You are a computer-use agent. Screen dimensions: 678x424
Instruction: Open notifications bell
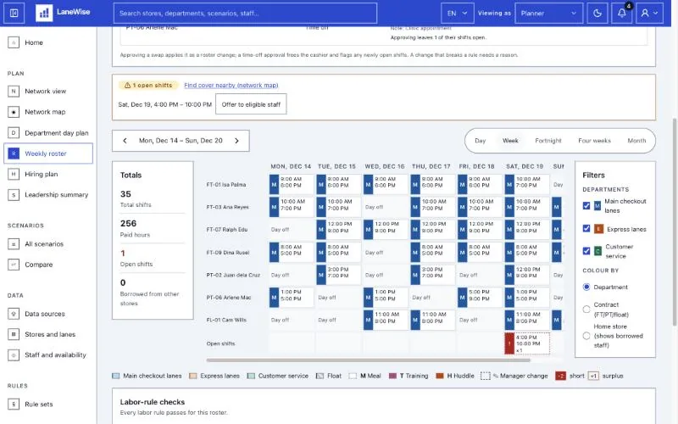tap(622, 13)
